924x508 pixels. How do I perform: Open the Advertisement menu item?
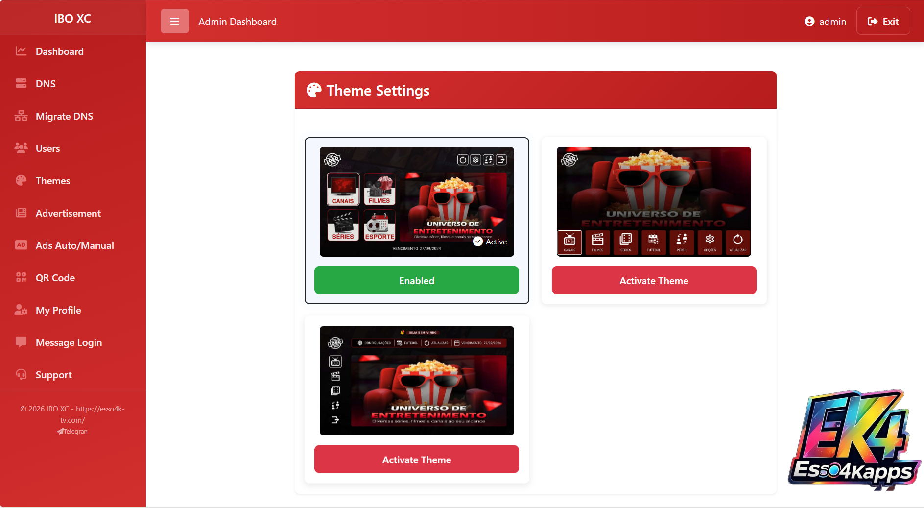68,213
